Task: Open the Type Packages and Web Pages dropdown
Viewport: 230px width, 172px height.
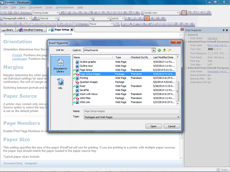Action: pos(178,117)
